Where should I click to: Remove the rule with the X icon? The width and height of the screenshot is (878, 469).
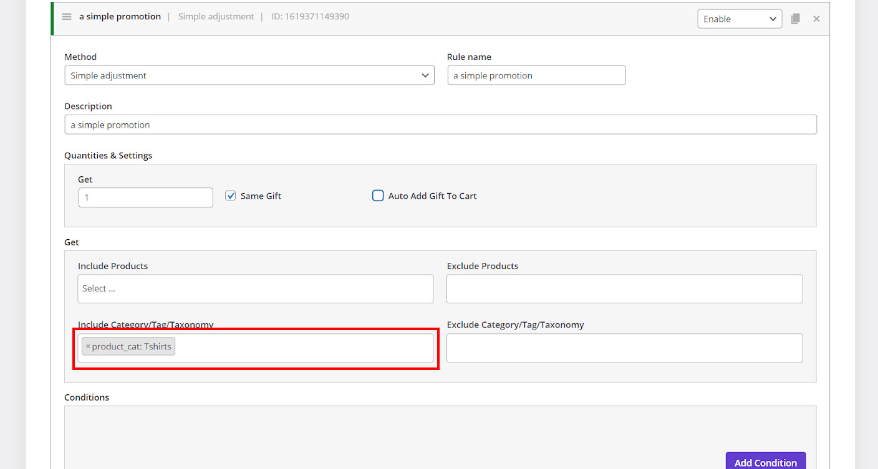tap(816, 19)
